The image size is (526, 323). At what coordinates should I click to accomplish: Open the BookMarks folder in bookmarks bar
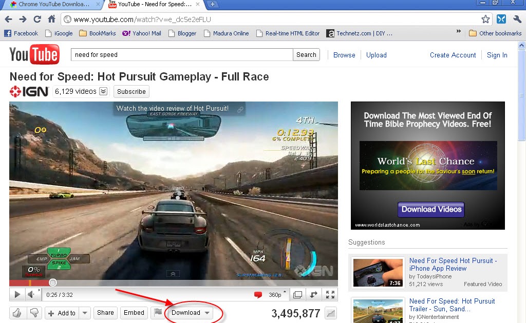(x=98, y=33)
